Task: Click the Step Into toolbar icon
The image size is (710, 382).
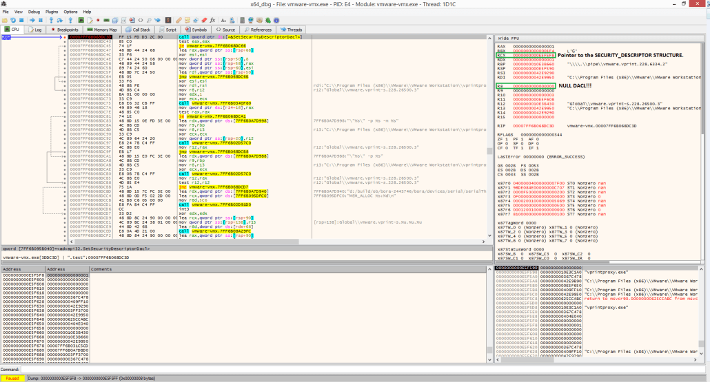Action: coord(51,20)
